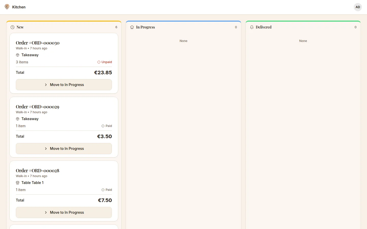Viewport: 367px width, 229px height.
Task: Click the takeaway box icon on ORD-000029
Action: [x=18, y=119]
